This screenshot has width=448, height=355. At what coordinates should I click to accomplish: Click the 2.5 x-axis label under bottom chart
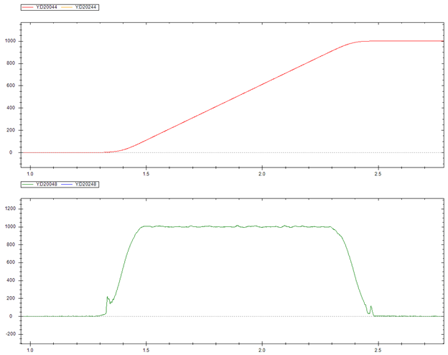(378, 351)
